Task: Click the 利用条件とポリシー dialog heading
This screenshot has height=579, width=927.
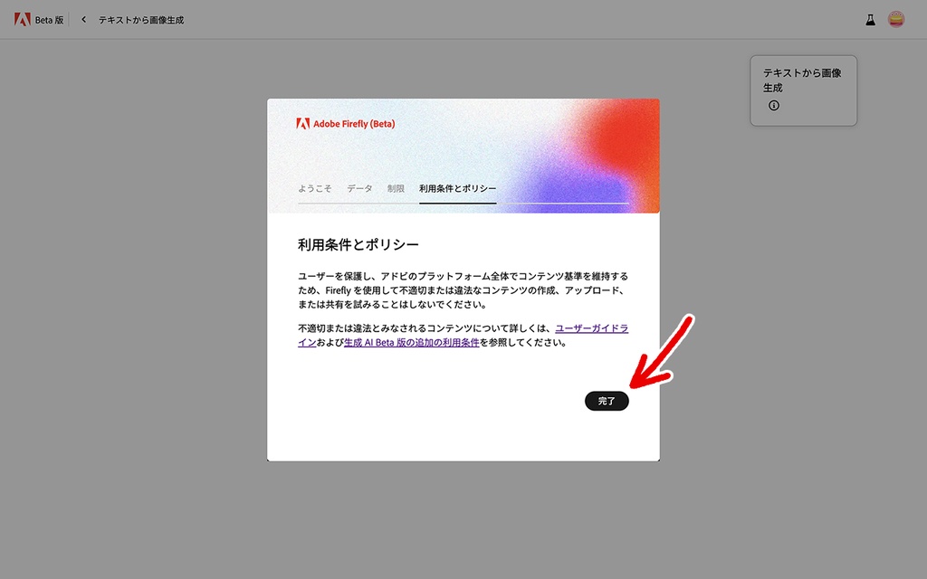Action: click(358, 244)
